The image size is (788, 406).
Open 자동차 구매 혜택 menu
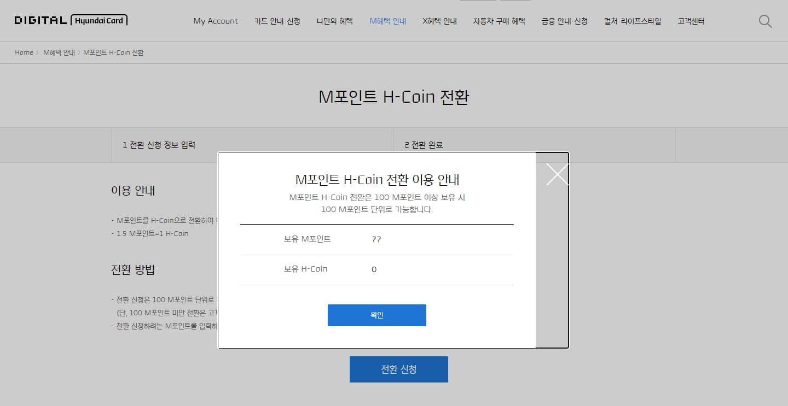point(499,21)
